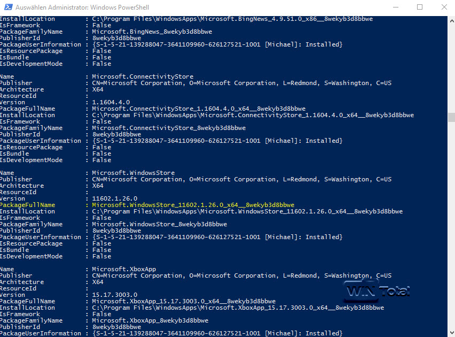Click XboxApp PublisherId 8wekyb3d8bbwe
The image size is (455, 337).
point(116,327)
